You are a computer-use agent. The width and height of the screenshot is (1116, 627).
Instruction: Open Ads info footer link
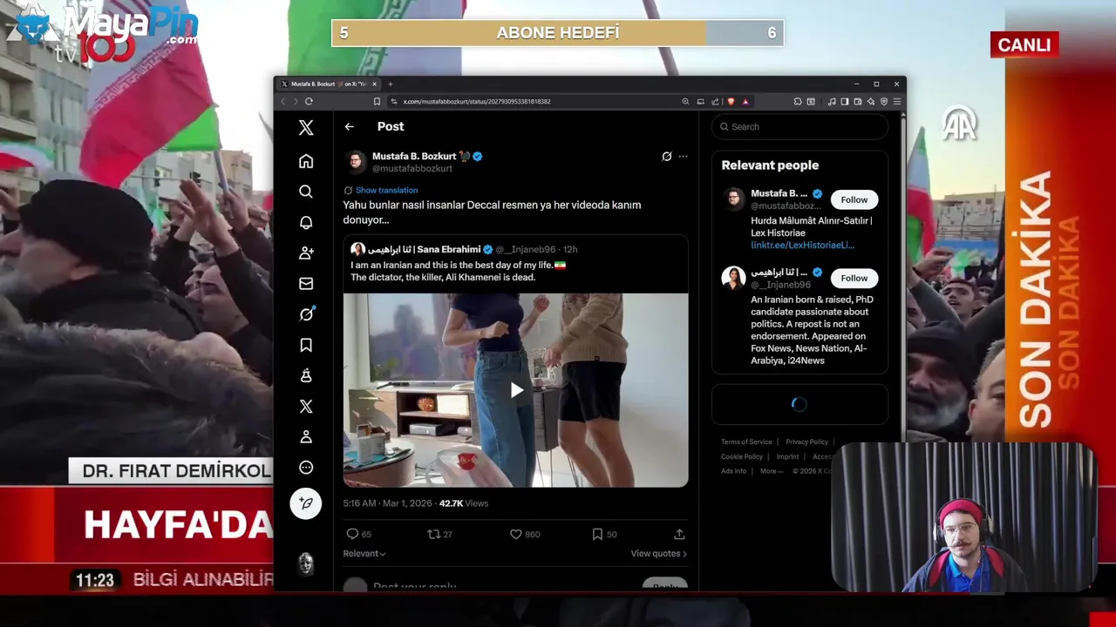(733, 471)
